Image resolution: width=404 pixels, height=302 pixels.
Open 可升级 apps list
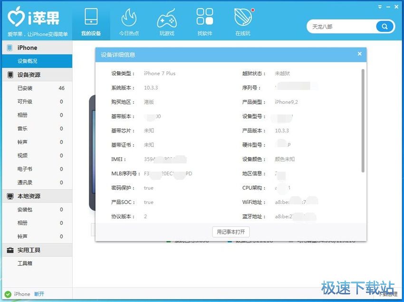pyautogui.click(x=37, y=102)
